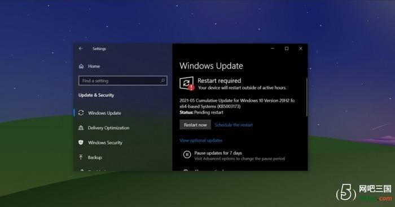Close the Settings window
The image size is (395, 207).
pos(301,48)
